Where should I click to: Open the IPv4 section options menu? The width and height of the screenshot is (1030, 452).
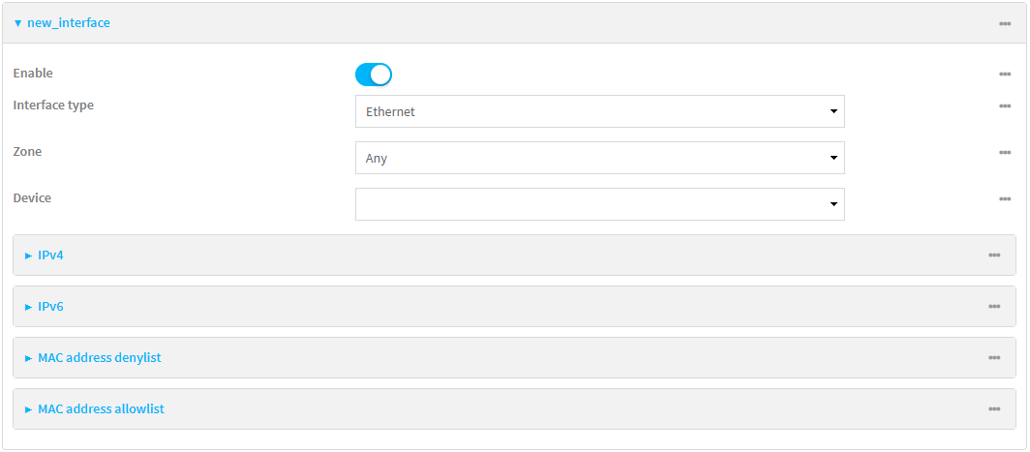pos(994,256)
